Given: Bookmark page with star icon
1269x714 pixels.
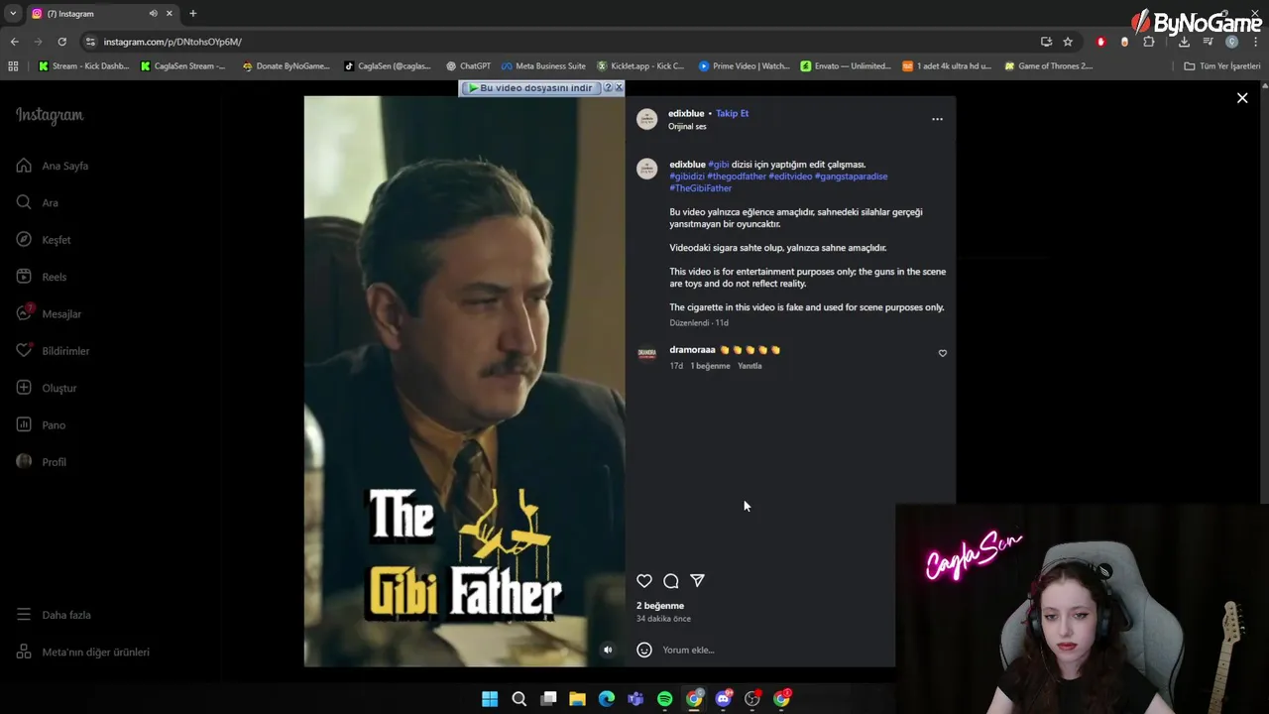Looking at the screenshot, I should pyautogui.click(x=1068, y=42).
